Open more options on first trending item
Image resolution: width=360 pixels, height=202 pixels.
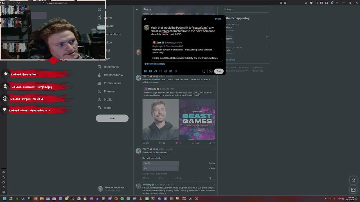(267, 25)
